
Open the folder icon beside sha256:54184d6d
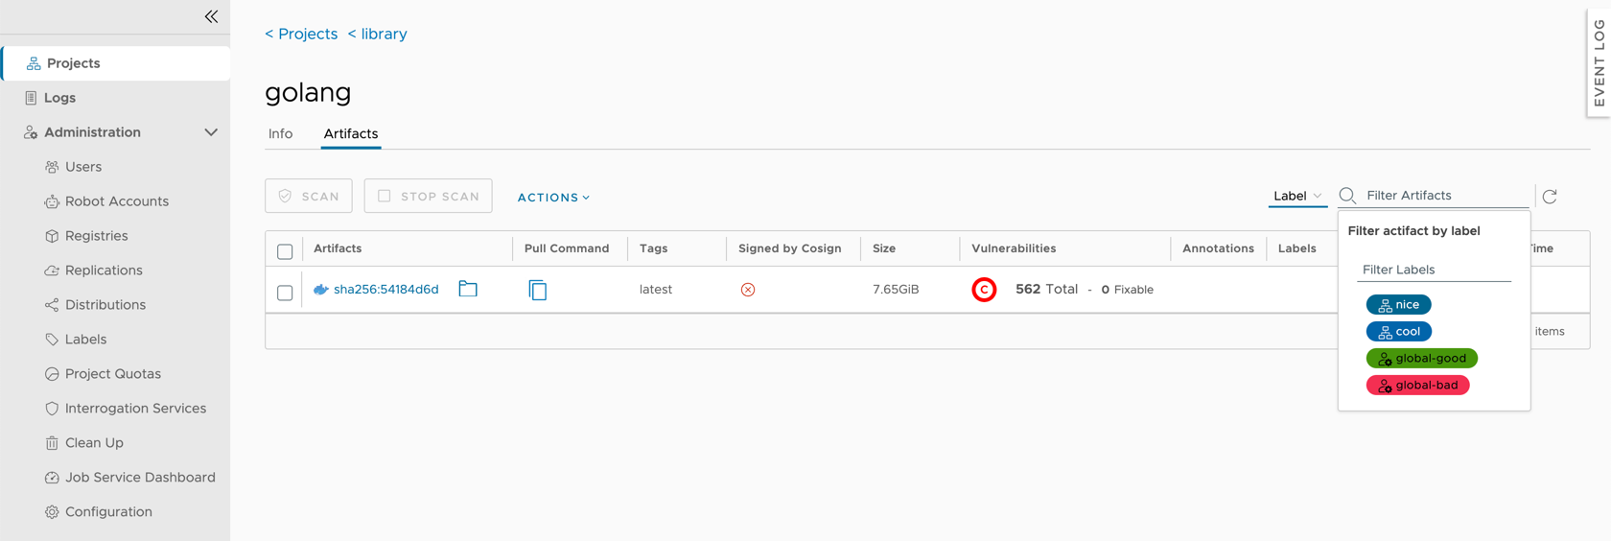coord(468,289)
